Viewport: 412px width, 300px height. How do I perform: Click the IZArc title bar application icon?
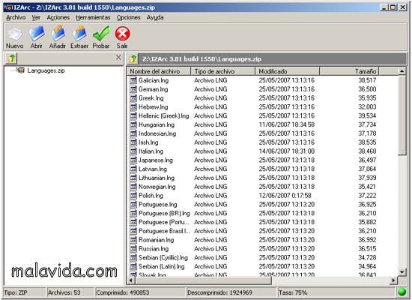click(8, 7)
